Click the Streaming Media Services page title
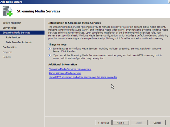 pos(39,11)
